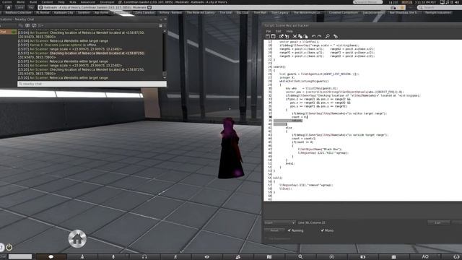Click the Sky button in the navigation bar
Viewport: 462px width, 260px height.
[x=31, y=7]
